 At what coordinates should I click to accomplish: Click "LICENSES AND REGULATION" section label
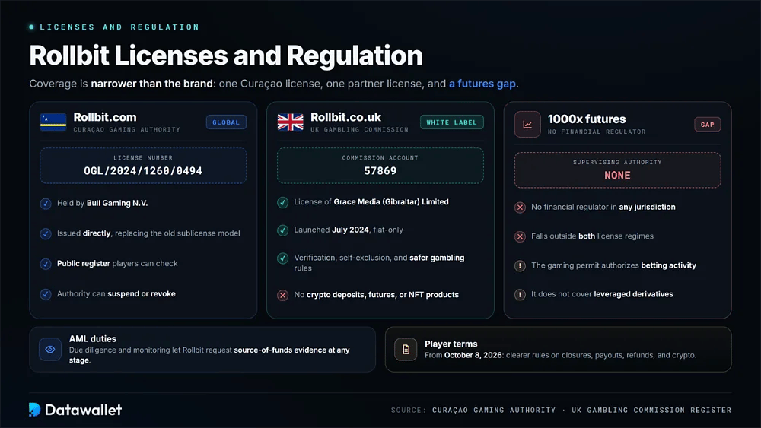(119, 27)
